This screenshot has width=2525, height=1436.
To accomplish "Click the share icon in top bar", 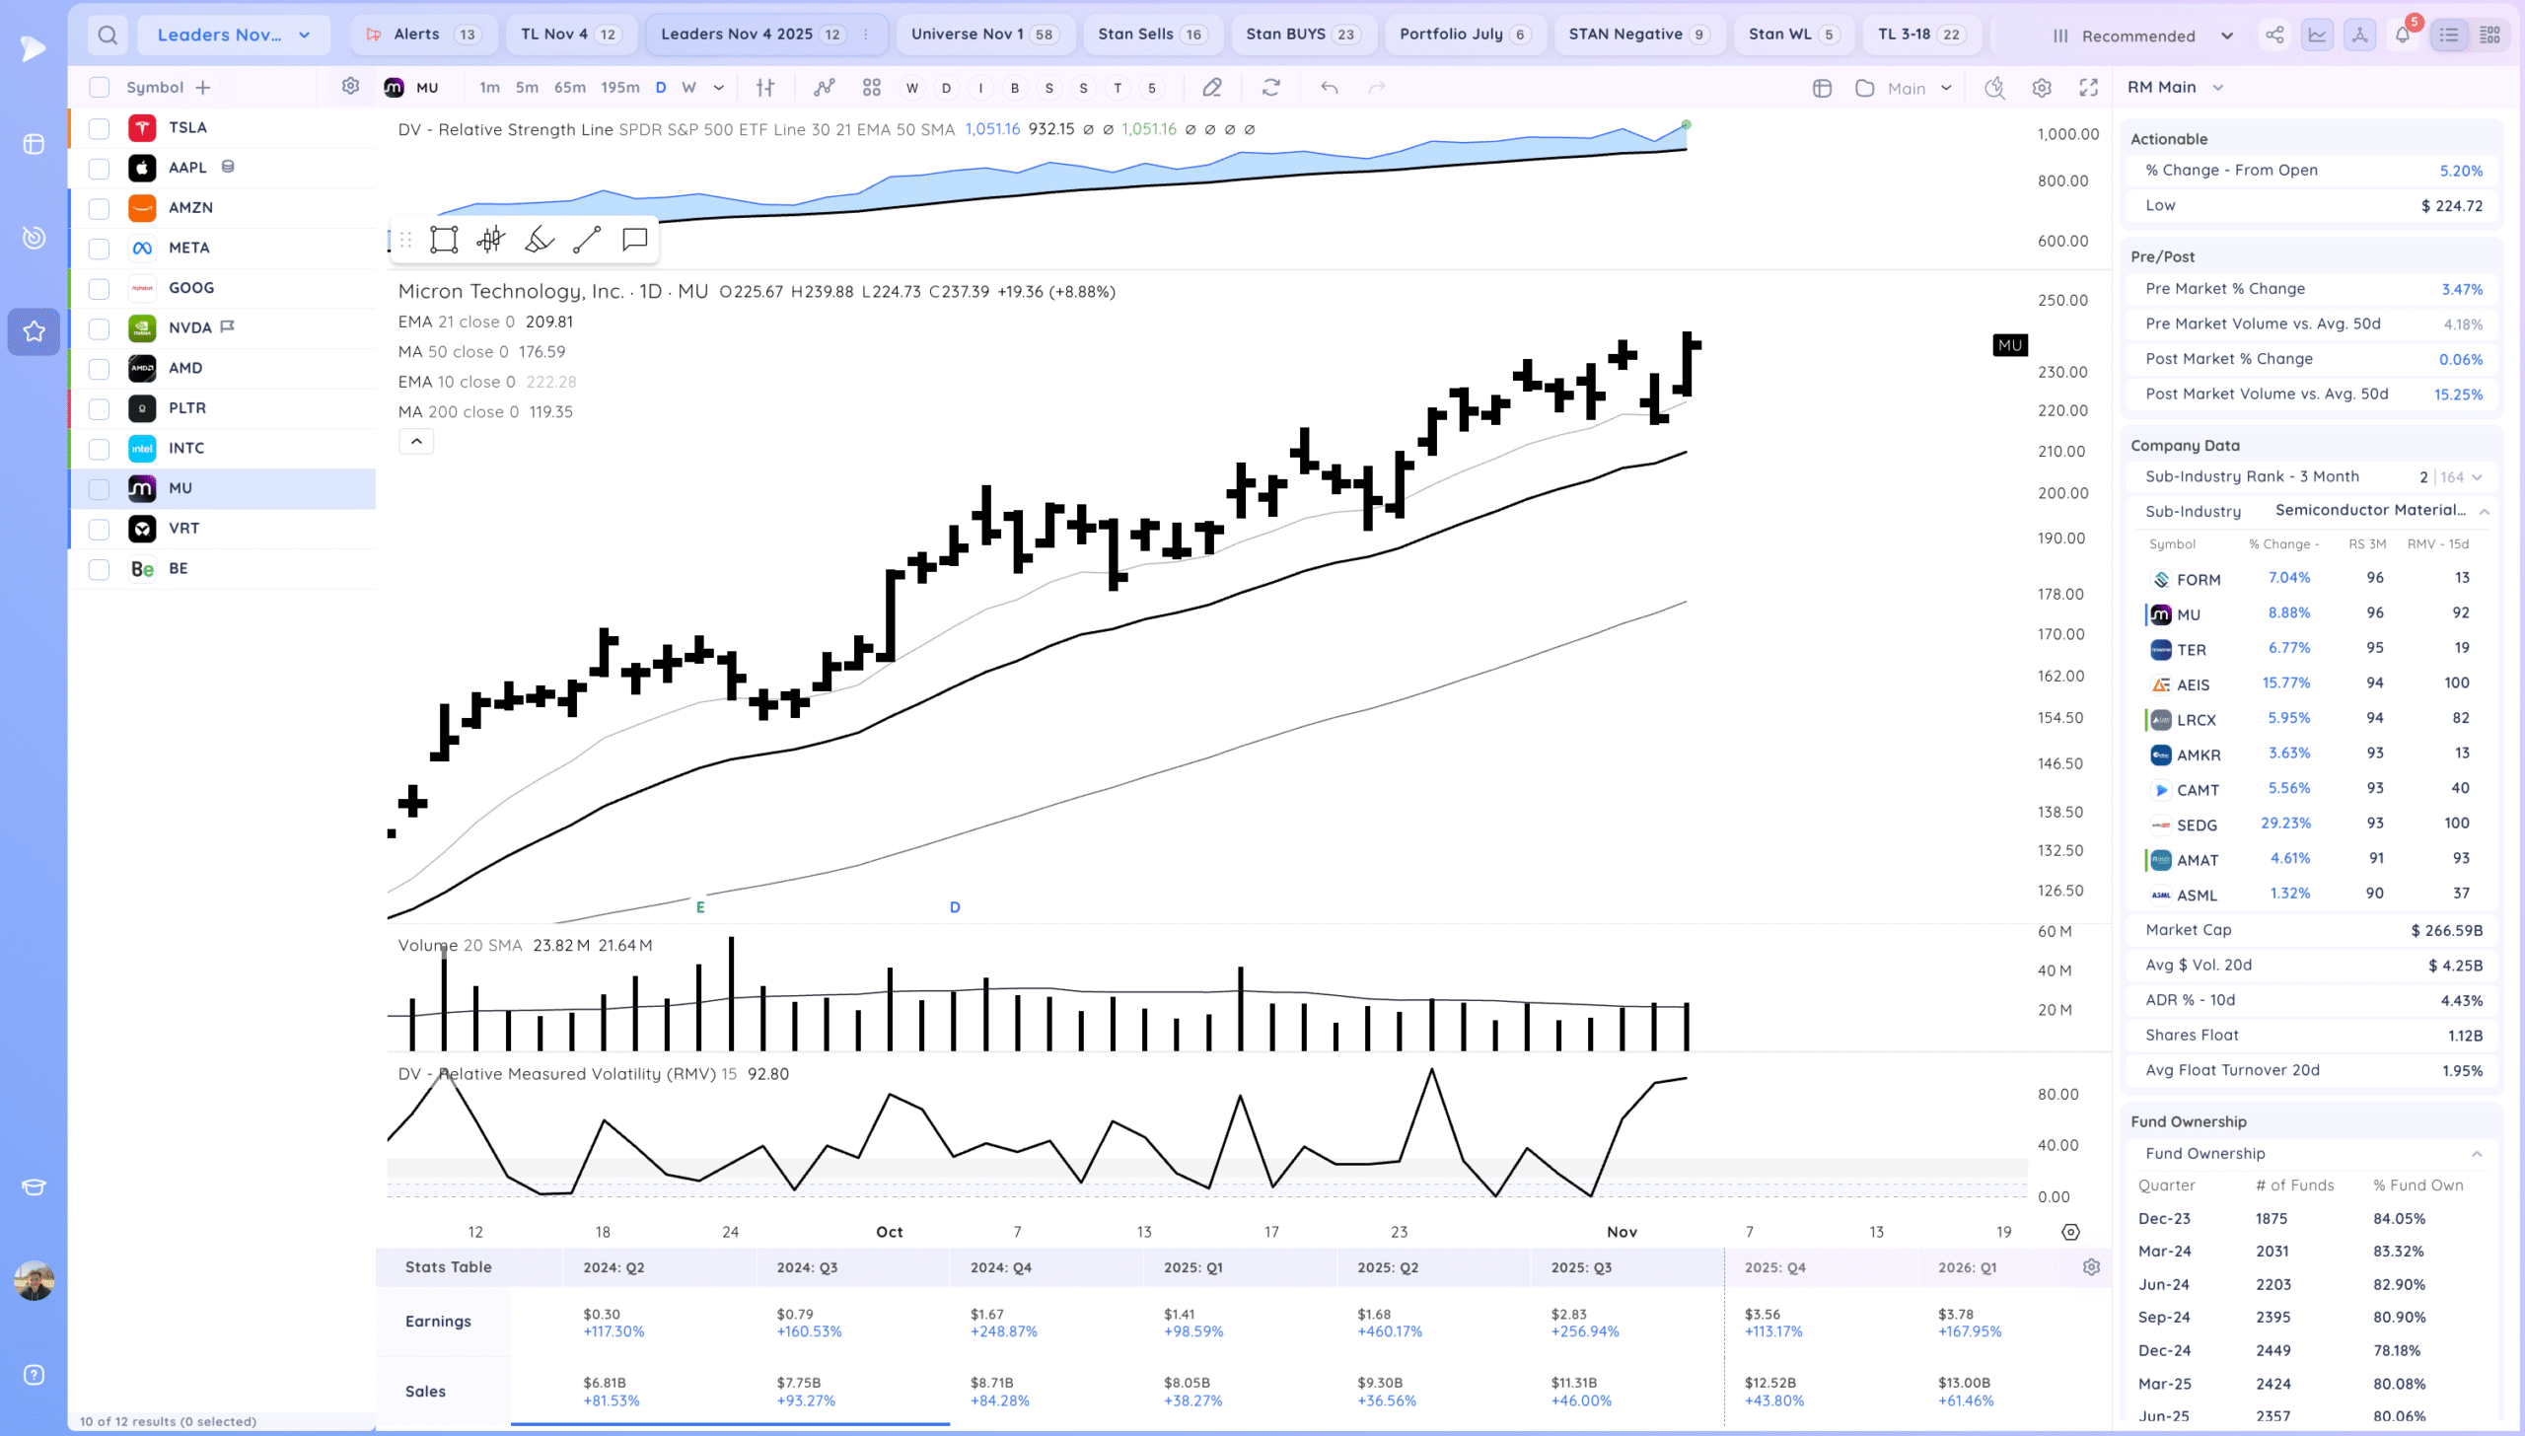I will tap(2274, 36).
